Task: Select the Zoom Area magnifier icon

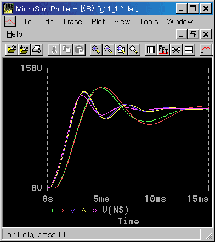Action: (121, 49)
